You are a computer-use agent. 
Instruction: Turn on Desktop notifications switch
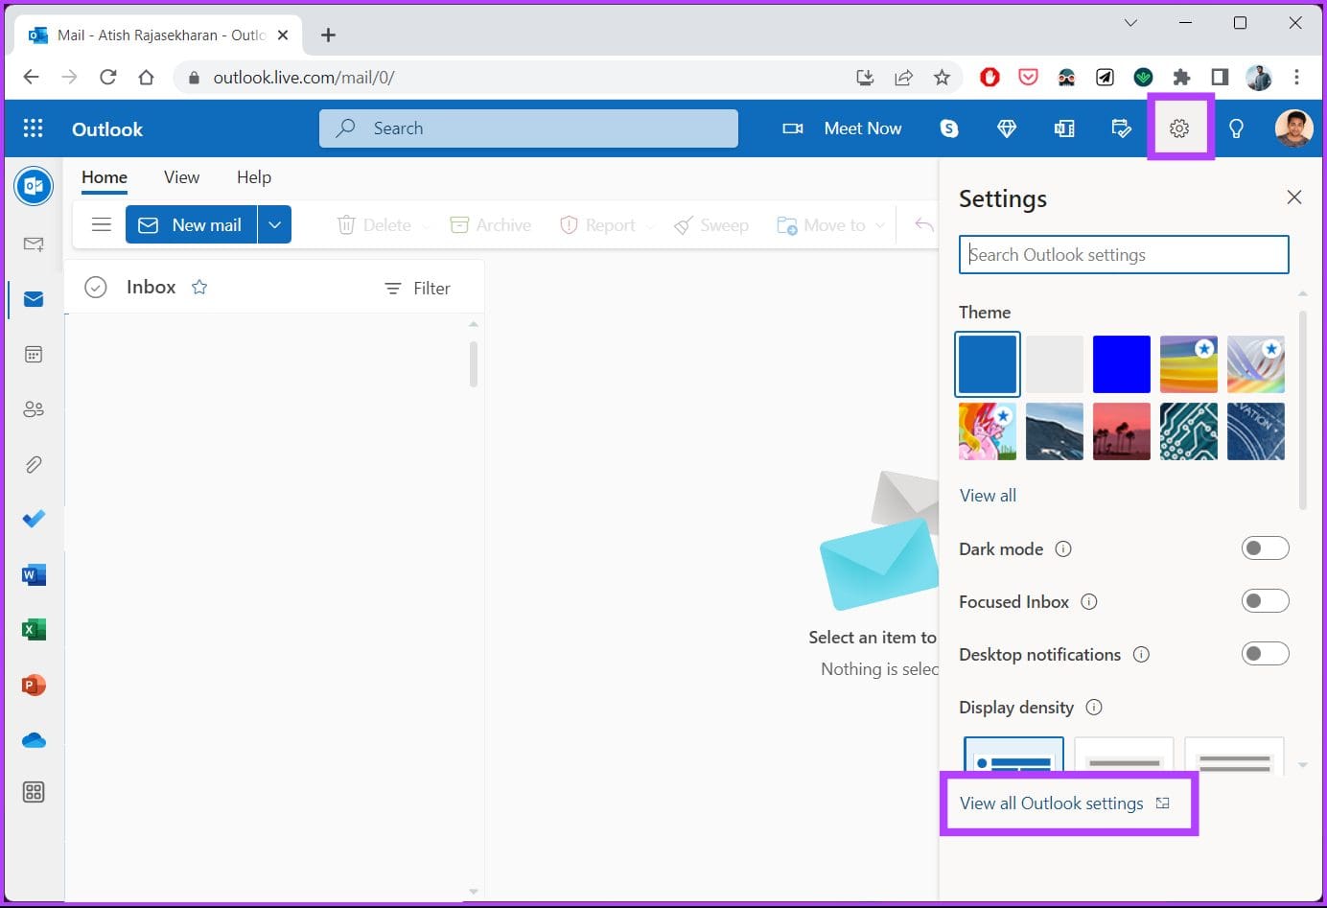(x=1265, y=654)
